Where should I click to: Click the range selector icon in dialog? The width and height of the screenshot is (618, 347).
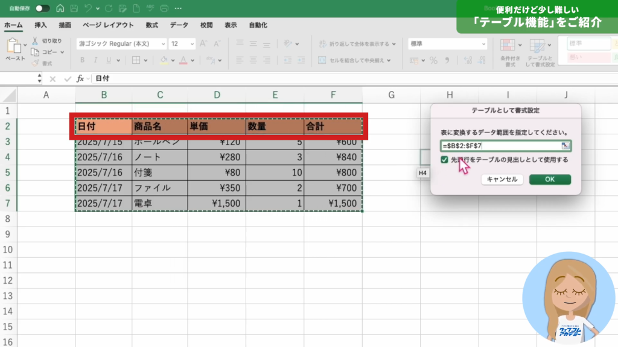[565, 146]
